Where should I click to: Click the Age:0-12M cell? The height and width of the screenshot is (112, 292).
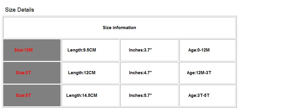[207, 50]
